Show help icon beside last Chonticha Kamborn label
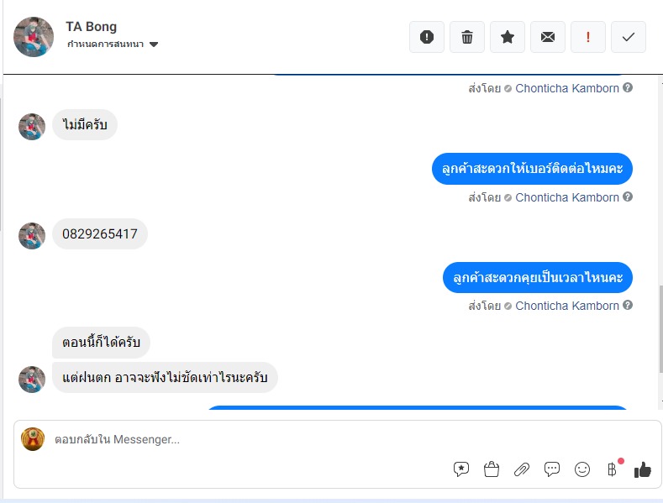The height and width of the screenshot is (503, 663). point(628,305)
